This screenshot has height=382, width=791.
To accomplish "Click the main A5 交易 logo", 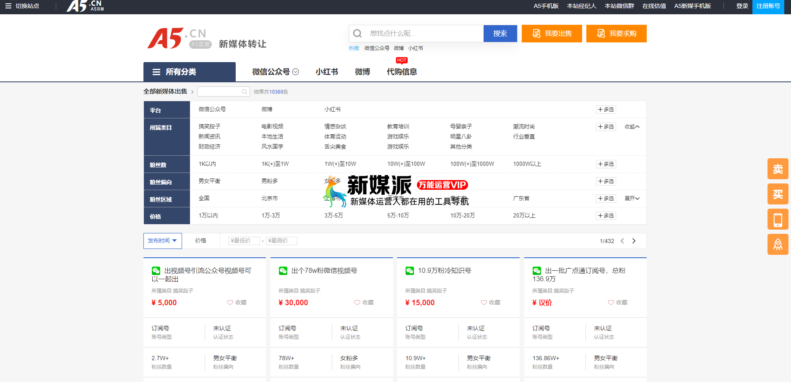I will tap(180, 39).
